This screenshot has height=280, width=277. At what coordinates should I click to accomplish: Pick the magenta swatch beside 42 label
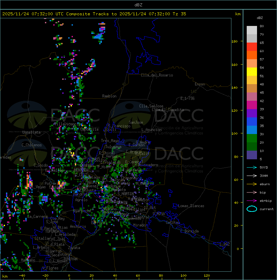252,105
